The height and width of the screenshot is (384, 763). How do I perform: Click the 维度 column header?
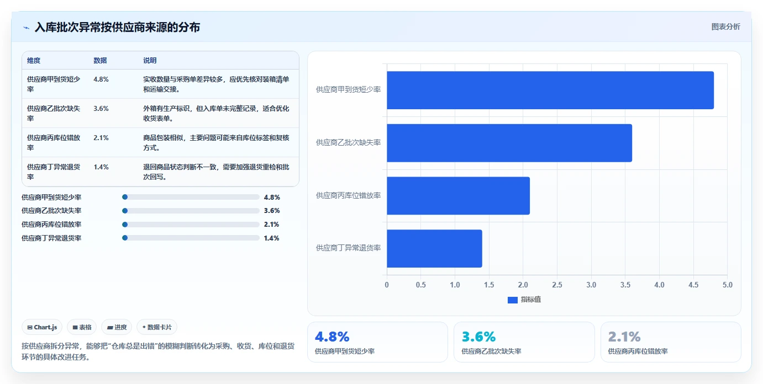coord(34,61)
